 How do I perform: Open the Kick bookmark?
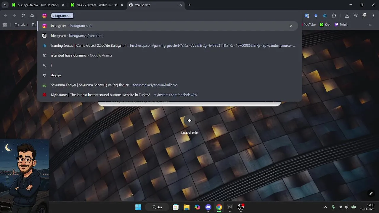point(325,25)
